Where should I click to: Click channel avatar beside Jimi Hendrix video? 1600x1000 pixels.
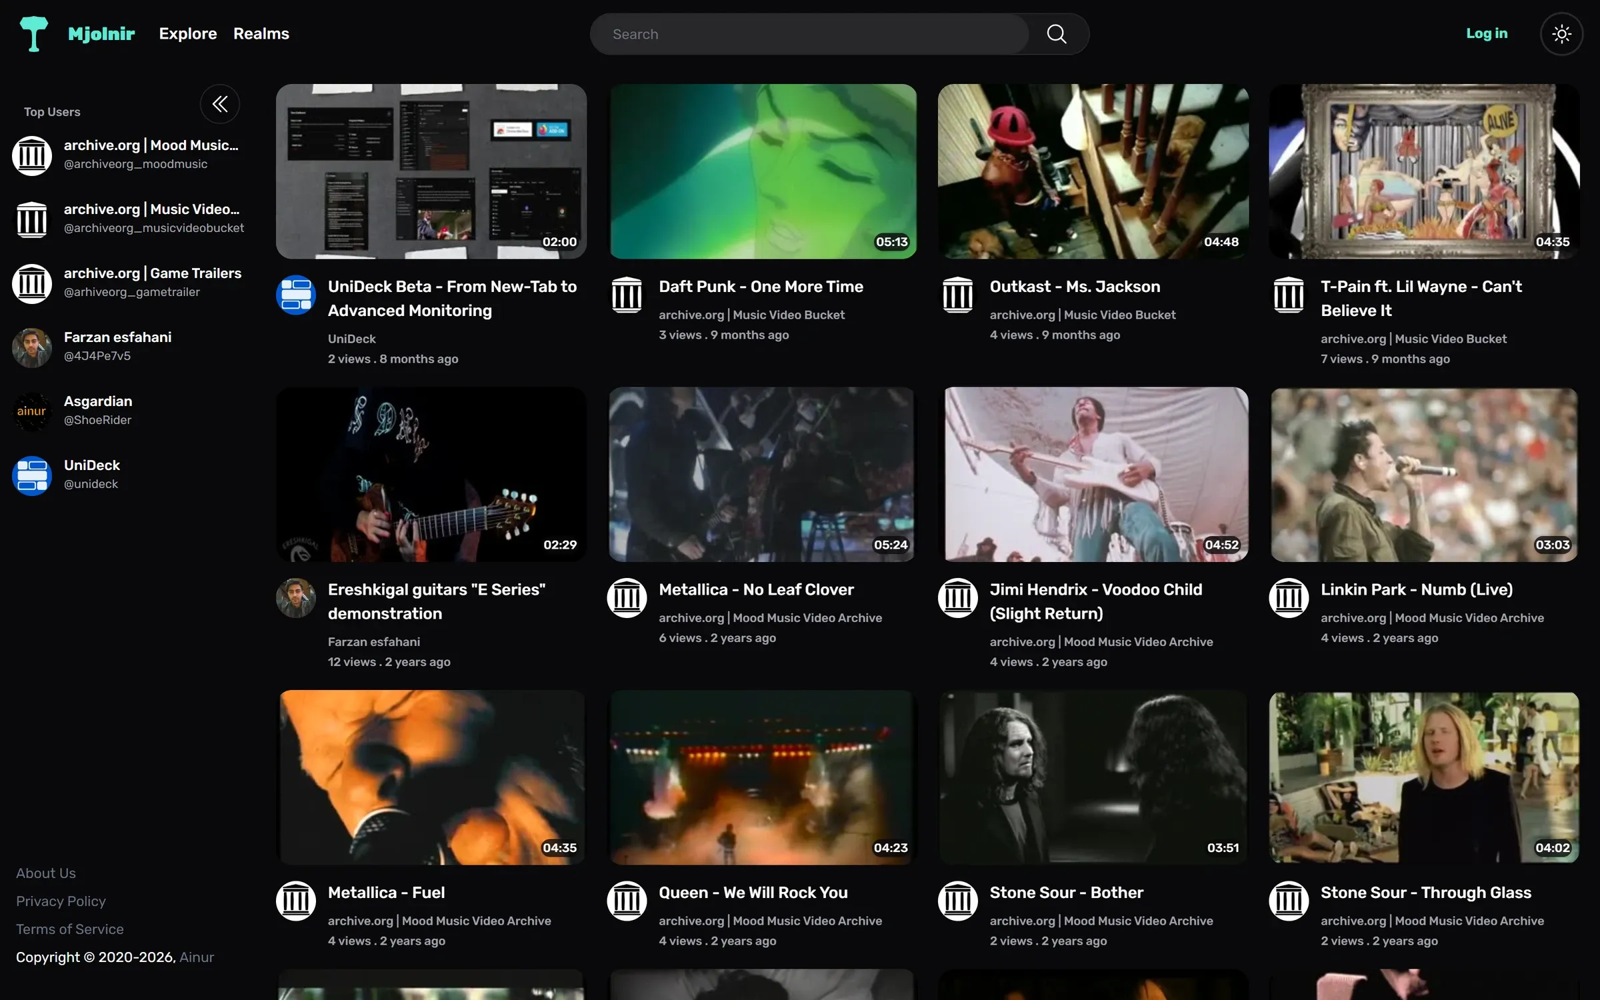point(958,597)
